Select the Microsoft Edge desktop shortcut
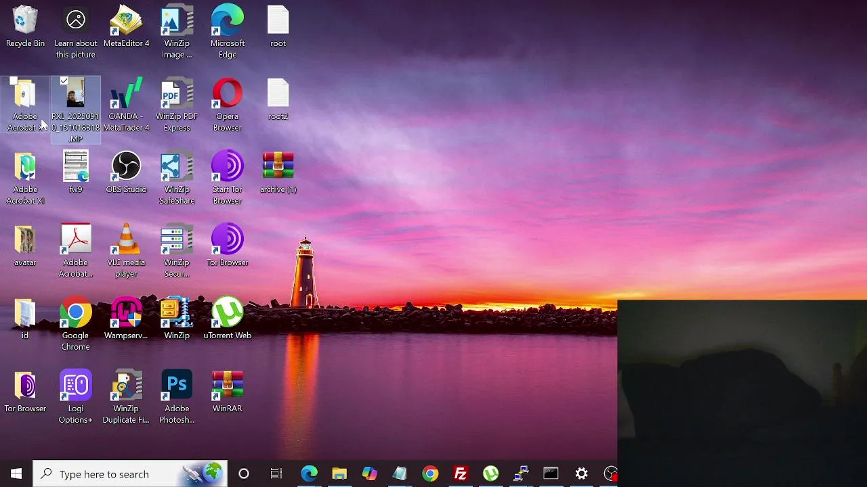This screenshot has height=487, width=867. coord(228,32)
